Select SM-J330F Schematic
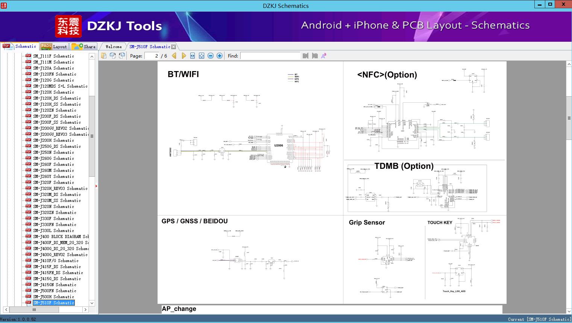Viewport: 572px width, 323px height. point(53,218)
